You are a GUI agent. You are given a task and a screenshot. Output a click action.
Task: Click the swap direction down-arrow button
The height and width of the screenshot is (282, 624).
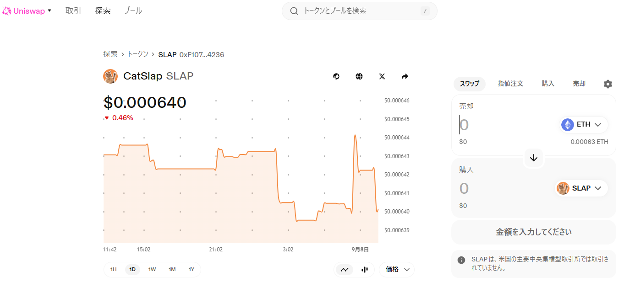point(534,158)
